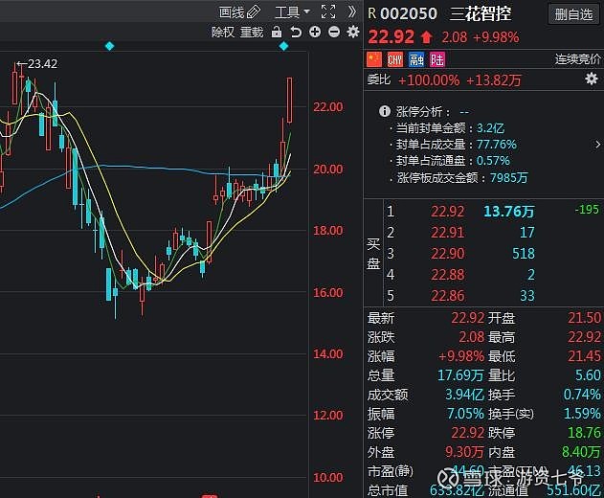Image resolution: width=604 pixels, height=498 pixels.
Task: Click the CNY currency badge
Action: pos(395,59)
